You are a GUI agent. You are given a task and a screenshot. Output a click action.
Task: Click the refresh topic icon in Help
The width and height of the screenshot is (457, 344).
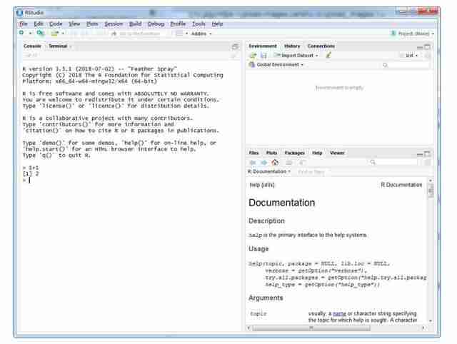[428, 162]
